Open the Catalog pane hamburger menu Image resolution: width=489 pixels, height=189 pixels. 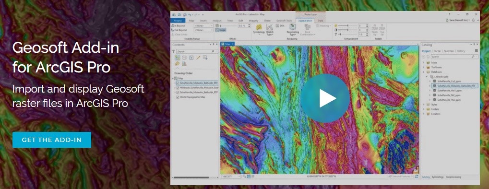point(476,51)
